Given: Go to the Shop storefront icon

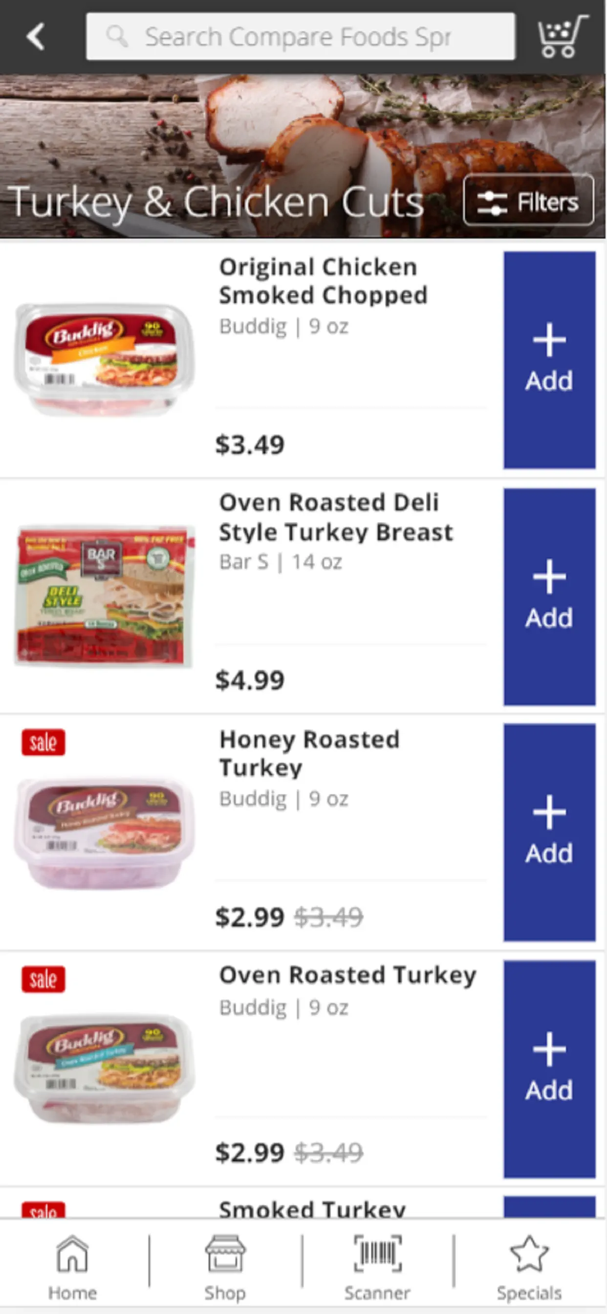Looking at the screenshot, I should pos(225,1254).
